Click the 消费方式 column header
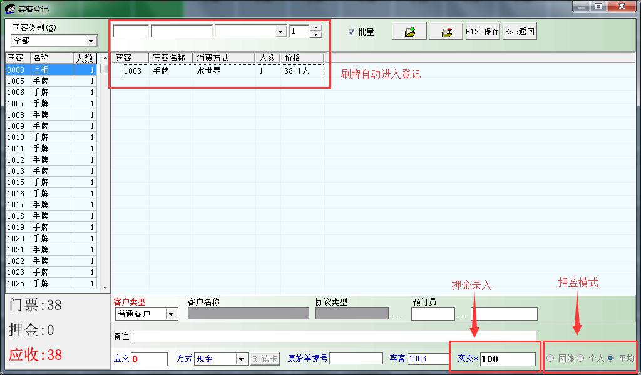Image resolution: width=641 pixels, height=375 pixels. 223,57
